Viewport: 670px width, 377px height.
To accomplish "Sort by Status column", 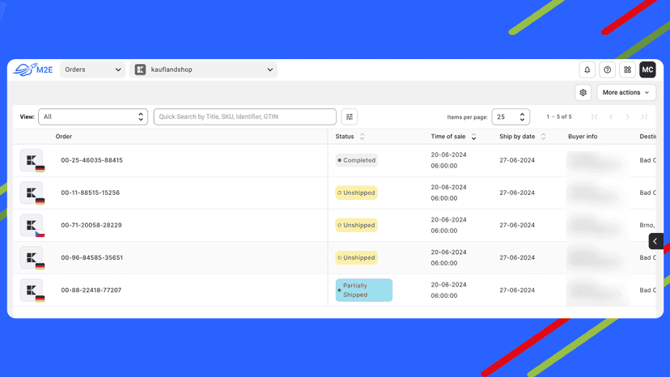I will pyautogui.click(x=350, y=137).
